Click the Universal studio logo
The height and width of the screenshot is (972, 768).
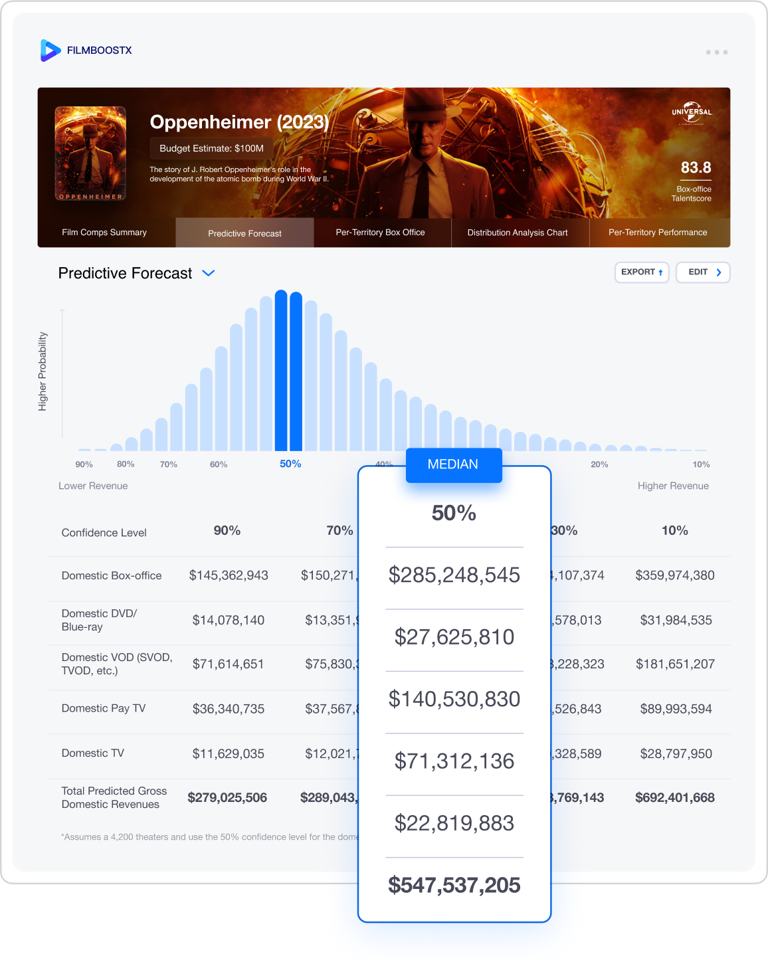[x=692, y=113]
